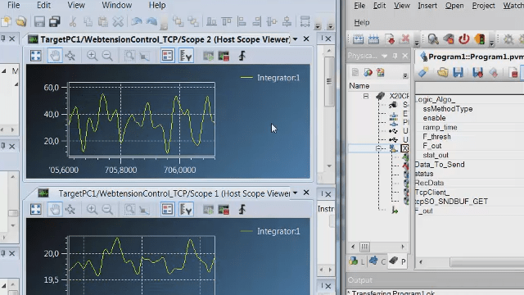Screen dimensions: 524x295
Task: Click fit-to-view icon in Scope 2 toolbar
Action: [x=36, y=56]
